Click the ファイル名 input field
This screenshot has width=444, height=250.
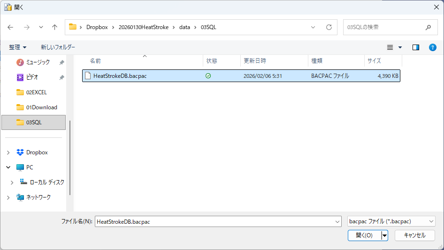click(215, 221)
